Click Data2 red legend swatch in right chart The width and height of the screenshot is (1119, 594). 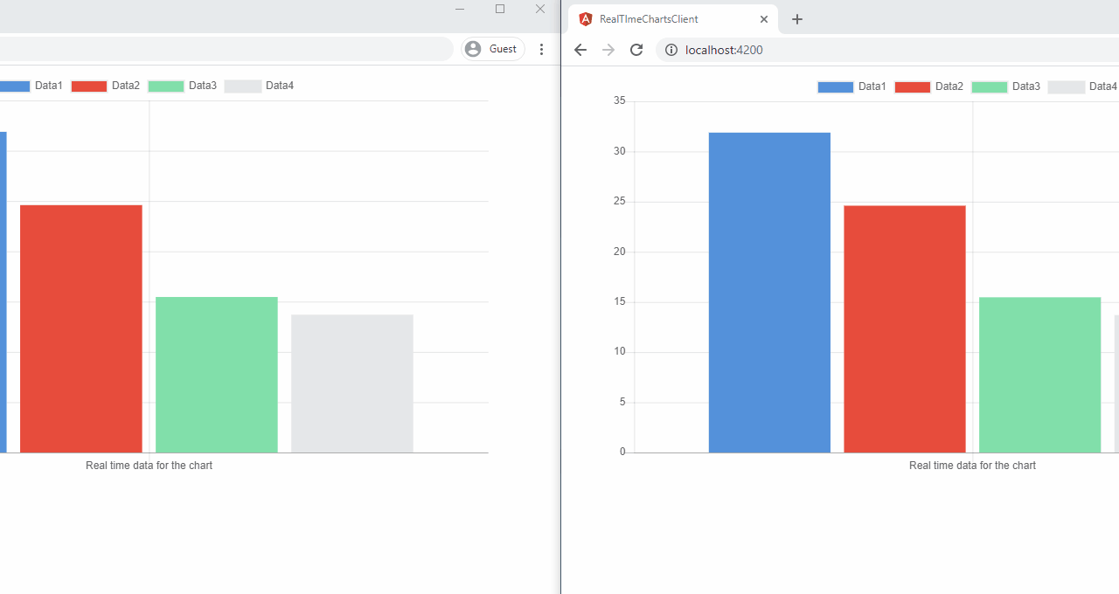click(912, 86)
